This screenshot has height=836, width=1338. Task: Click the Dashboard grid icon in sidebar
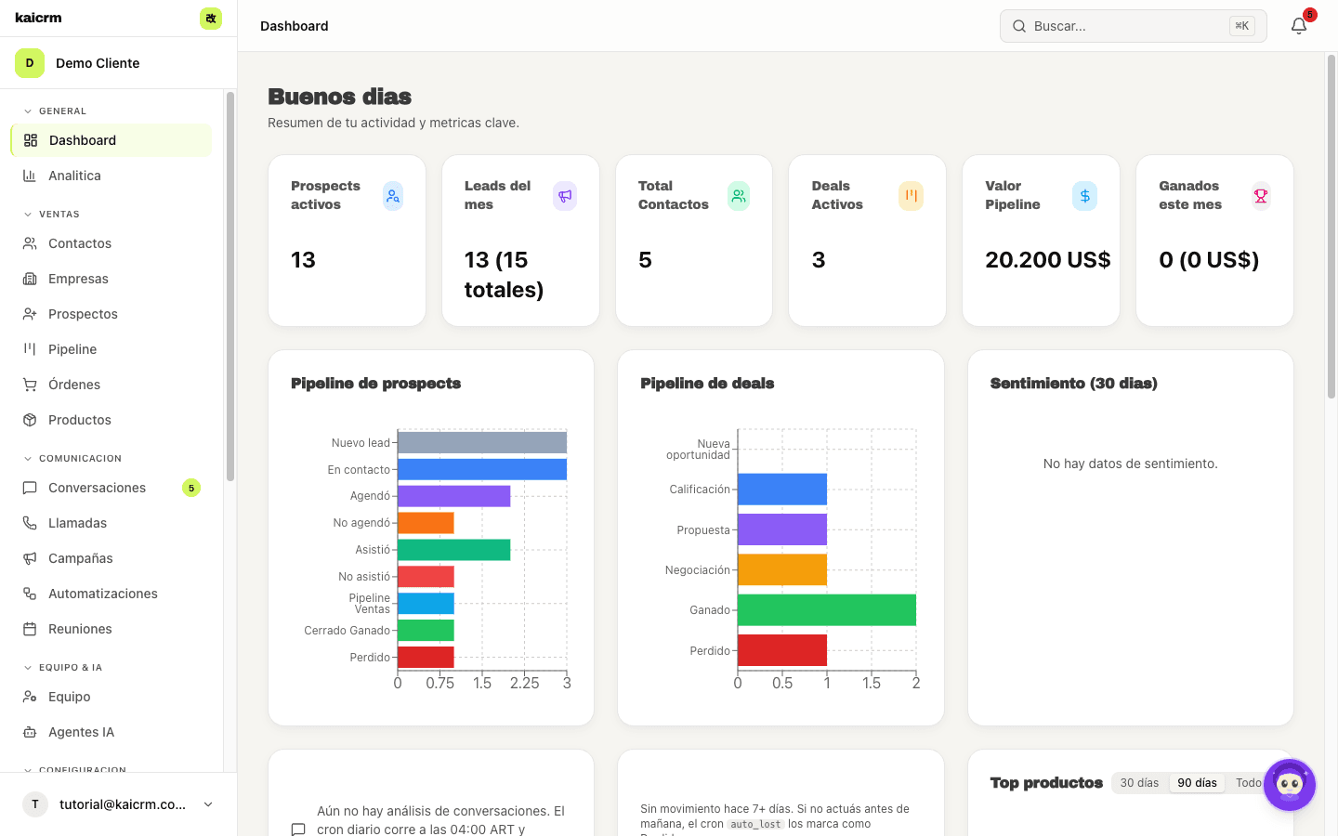31,140
